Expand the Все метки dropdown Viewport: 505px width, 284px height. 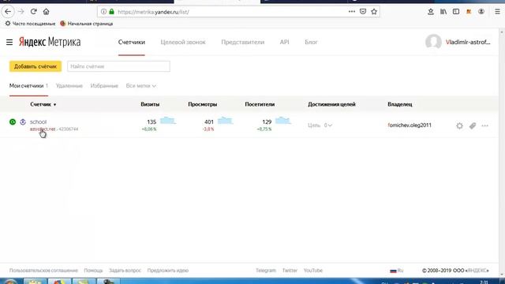[x=141, y=86]
